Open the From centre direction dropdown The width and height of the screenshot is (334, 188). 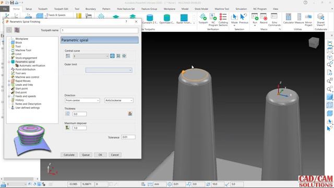(82, 100)
